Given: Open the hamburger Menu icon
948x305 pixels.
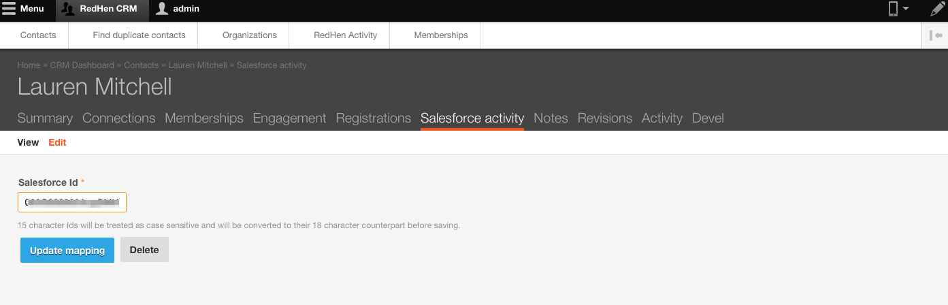Looking at the screenshot, I should (x=9, y=9).
